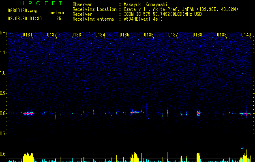
Task: Click the 0139 time marker
Action: click(222, 35)
